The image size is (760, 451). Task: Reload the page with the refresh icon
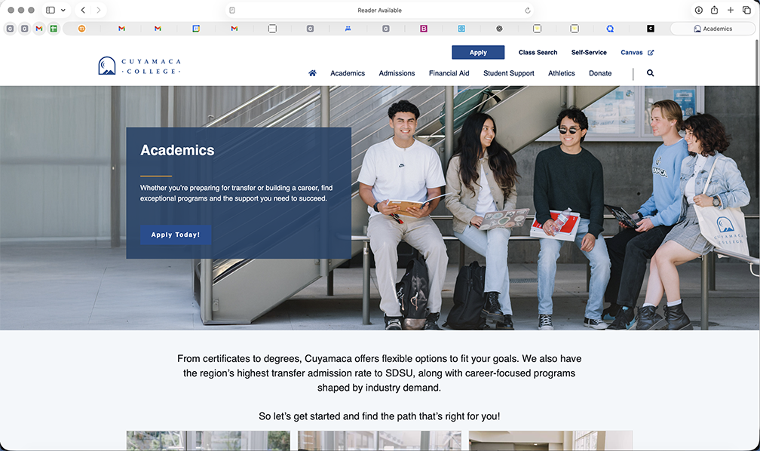[x=527, y=11]
